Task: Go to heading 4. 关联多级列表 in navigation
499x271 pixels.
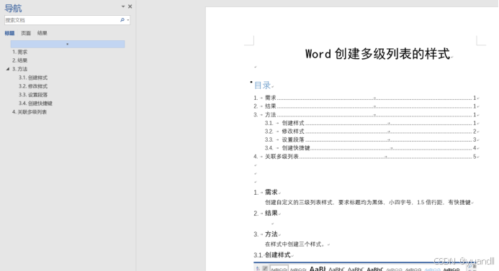Action: click(30, 112)
